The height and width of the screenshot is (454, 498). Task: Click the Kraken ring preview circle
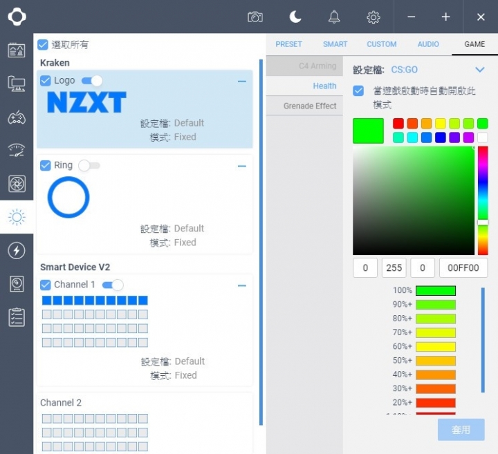[x=68, y=198]
